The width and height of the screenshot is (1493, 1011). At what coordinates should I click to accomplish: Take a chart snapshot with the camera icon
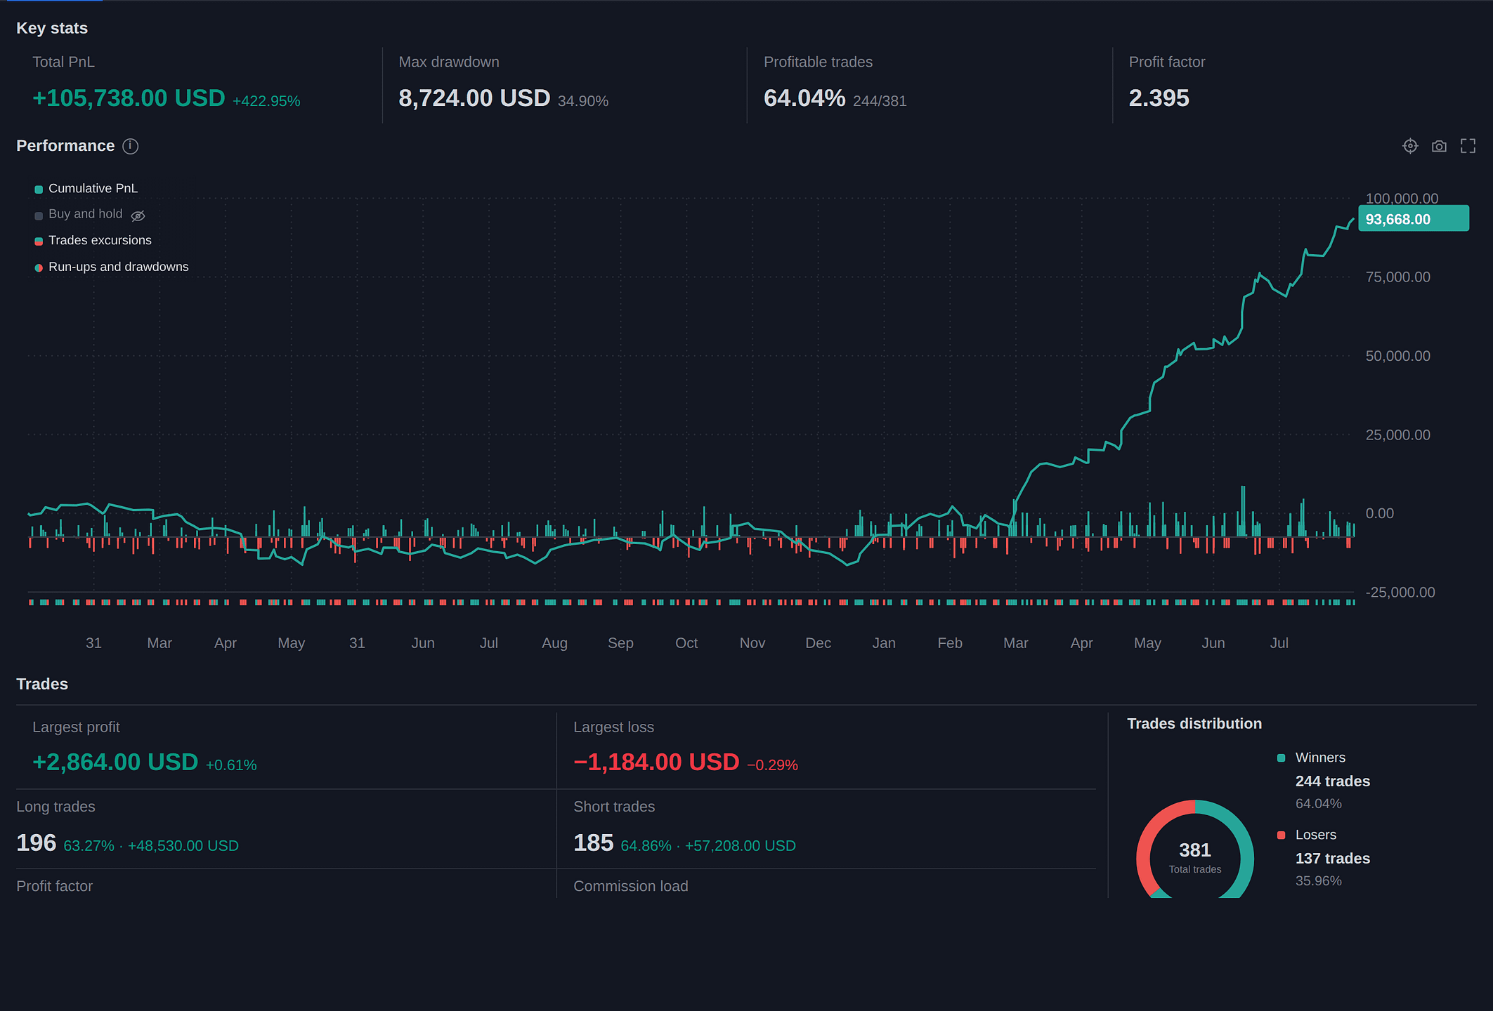coord(1439,146)
